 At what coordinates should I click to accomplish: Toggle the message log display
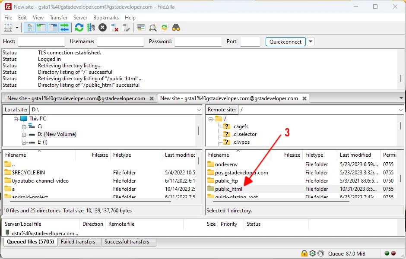coord(30,28)
